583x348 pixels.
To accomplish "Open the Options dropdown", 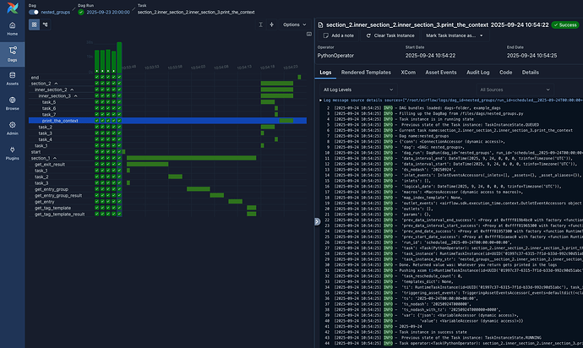I will [x=293, y=25].
